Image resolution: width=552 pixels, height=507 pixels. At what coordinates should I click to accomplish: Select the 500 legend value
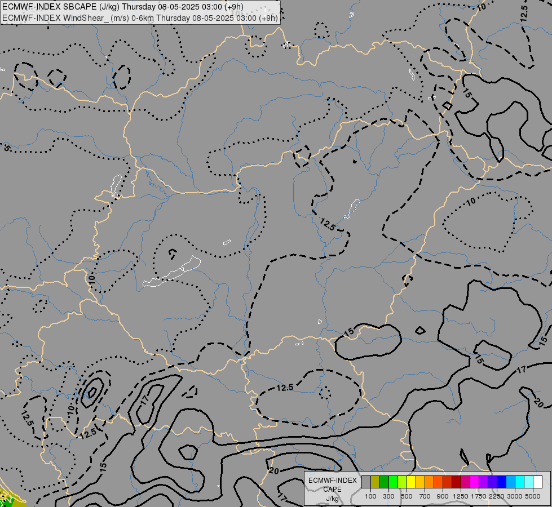(407, 496)
